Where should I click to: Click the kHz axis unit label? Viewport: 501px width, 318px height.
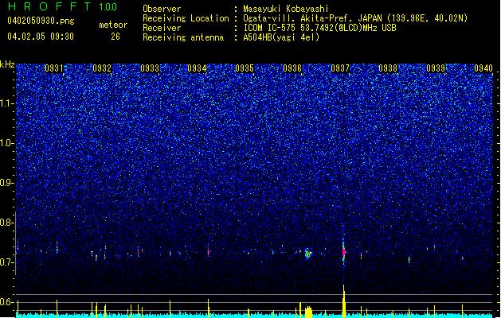[7, 64]
